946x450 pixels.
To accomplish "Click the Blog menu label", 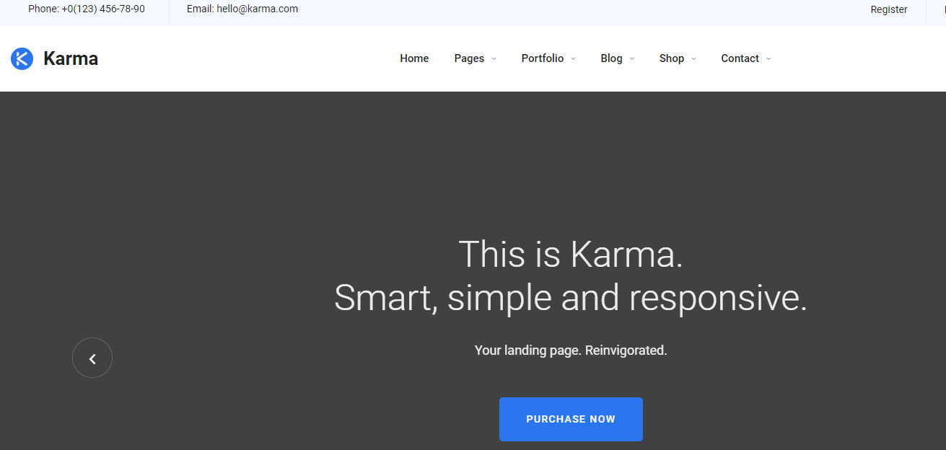I will point(611,58).
